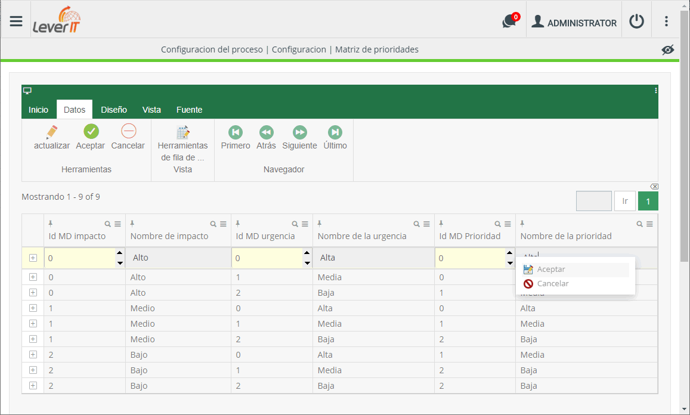The height and width of the screenshot is (415, 690).
Task: Open the chat notifications icon
Action: click(510, 21)
